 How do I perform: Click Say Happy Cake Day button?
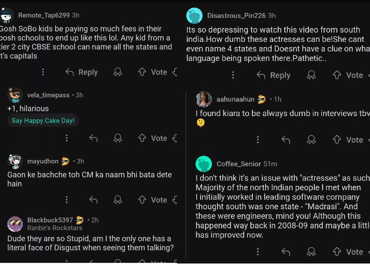point(43,121)
